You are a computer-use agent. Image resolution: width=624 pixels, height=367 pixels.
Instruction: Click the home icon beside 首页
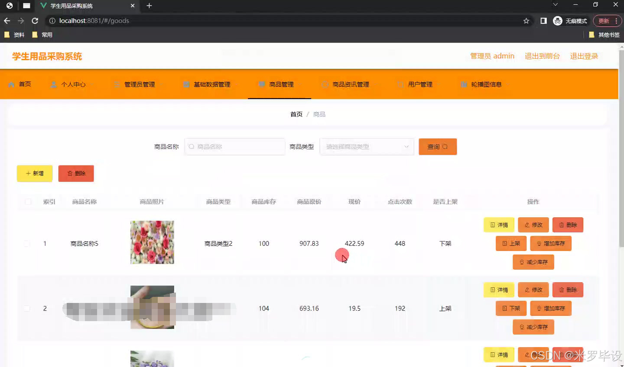coord(11,84)
